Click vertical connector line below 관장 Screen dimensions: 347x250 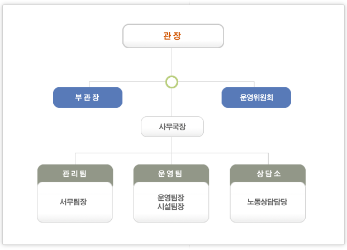point(172,62)
